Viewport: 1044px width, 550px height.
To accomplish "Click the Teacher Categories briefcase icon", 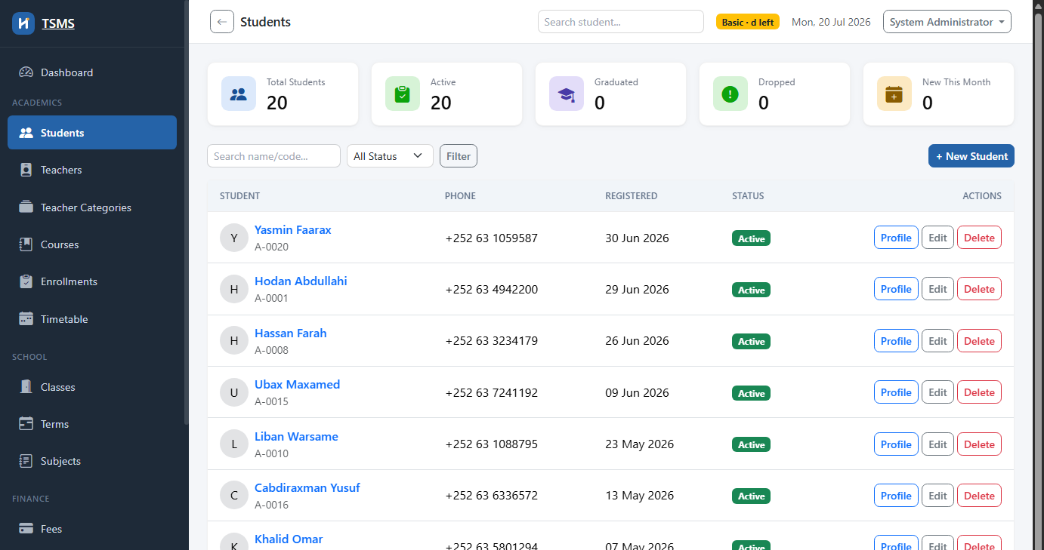I will click(26, 207).
